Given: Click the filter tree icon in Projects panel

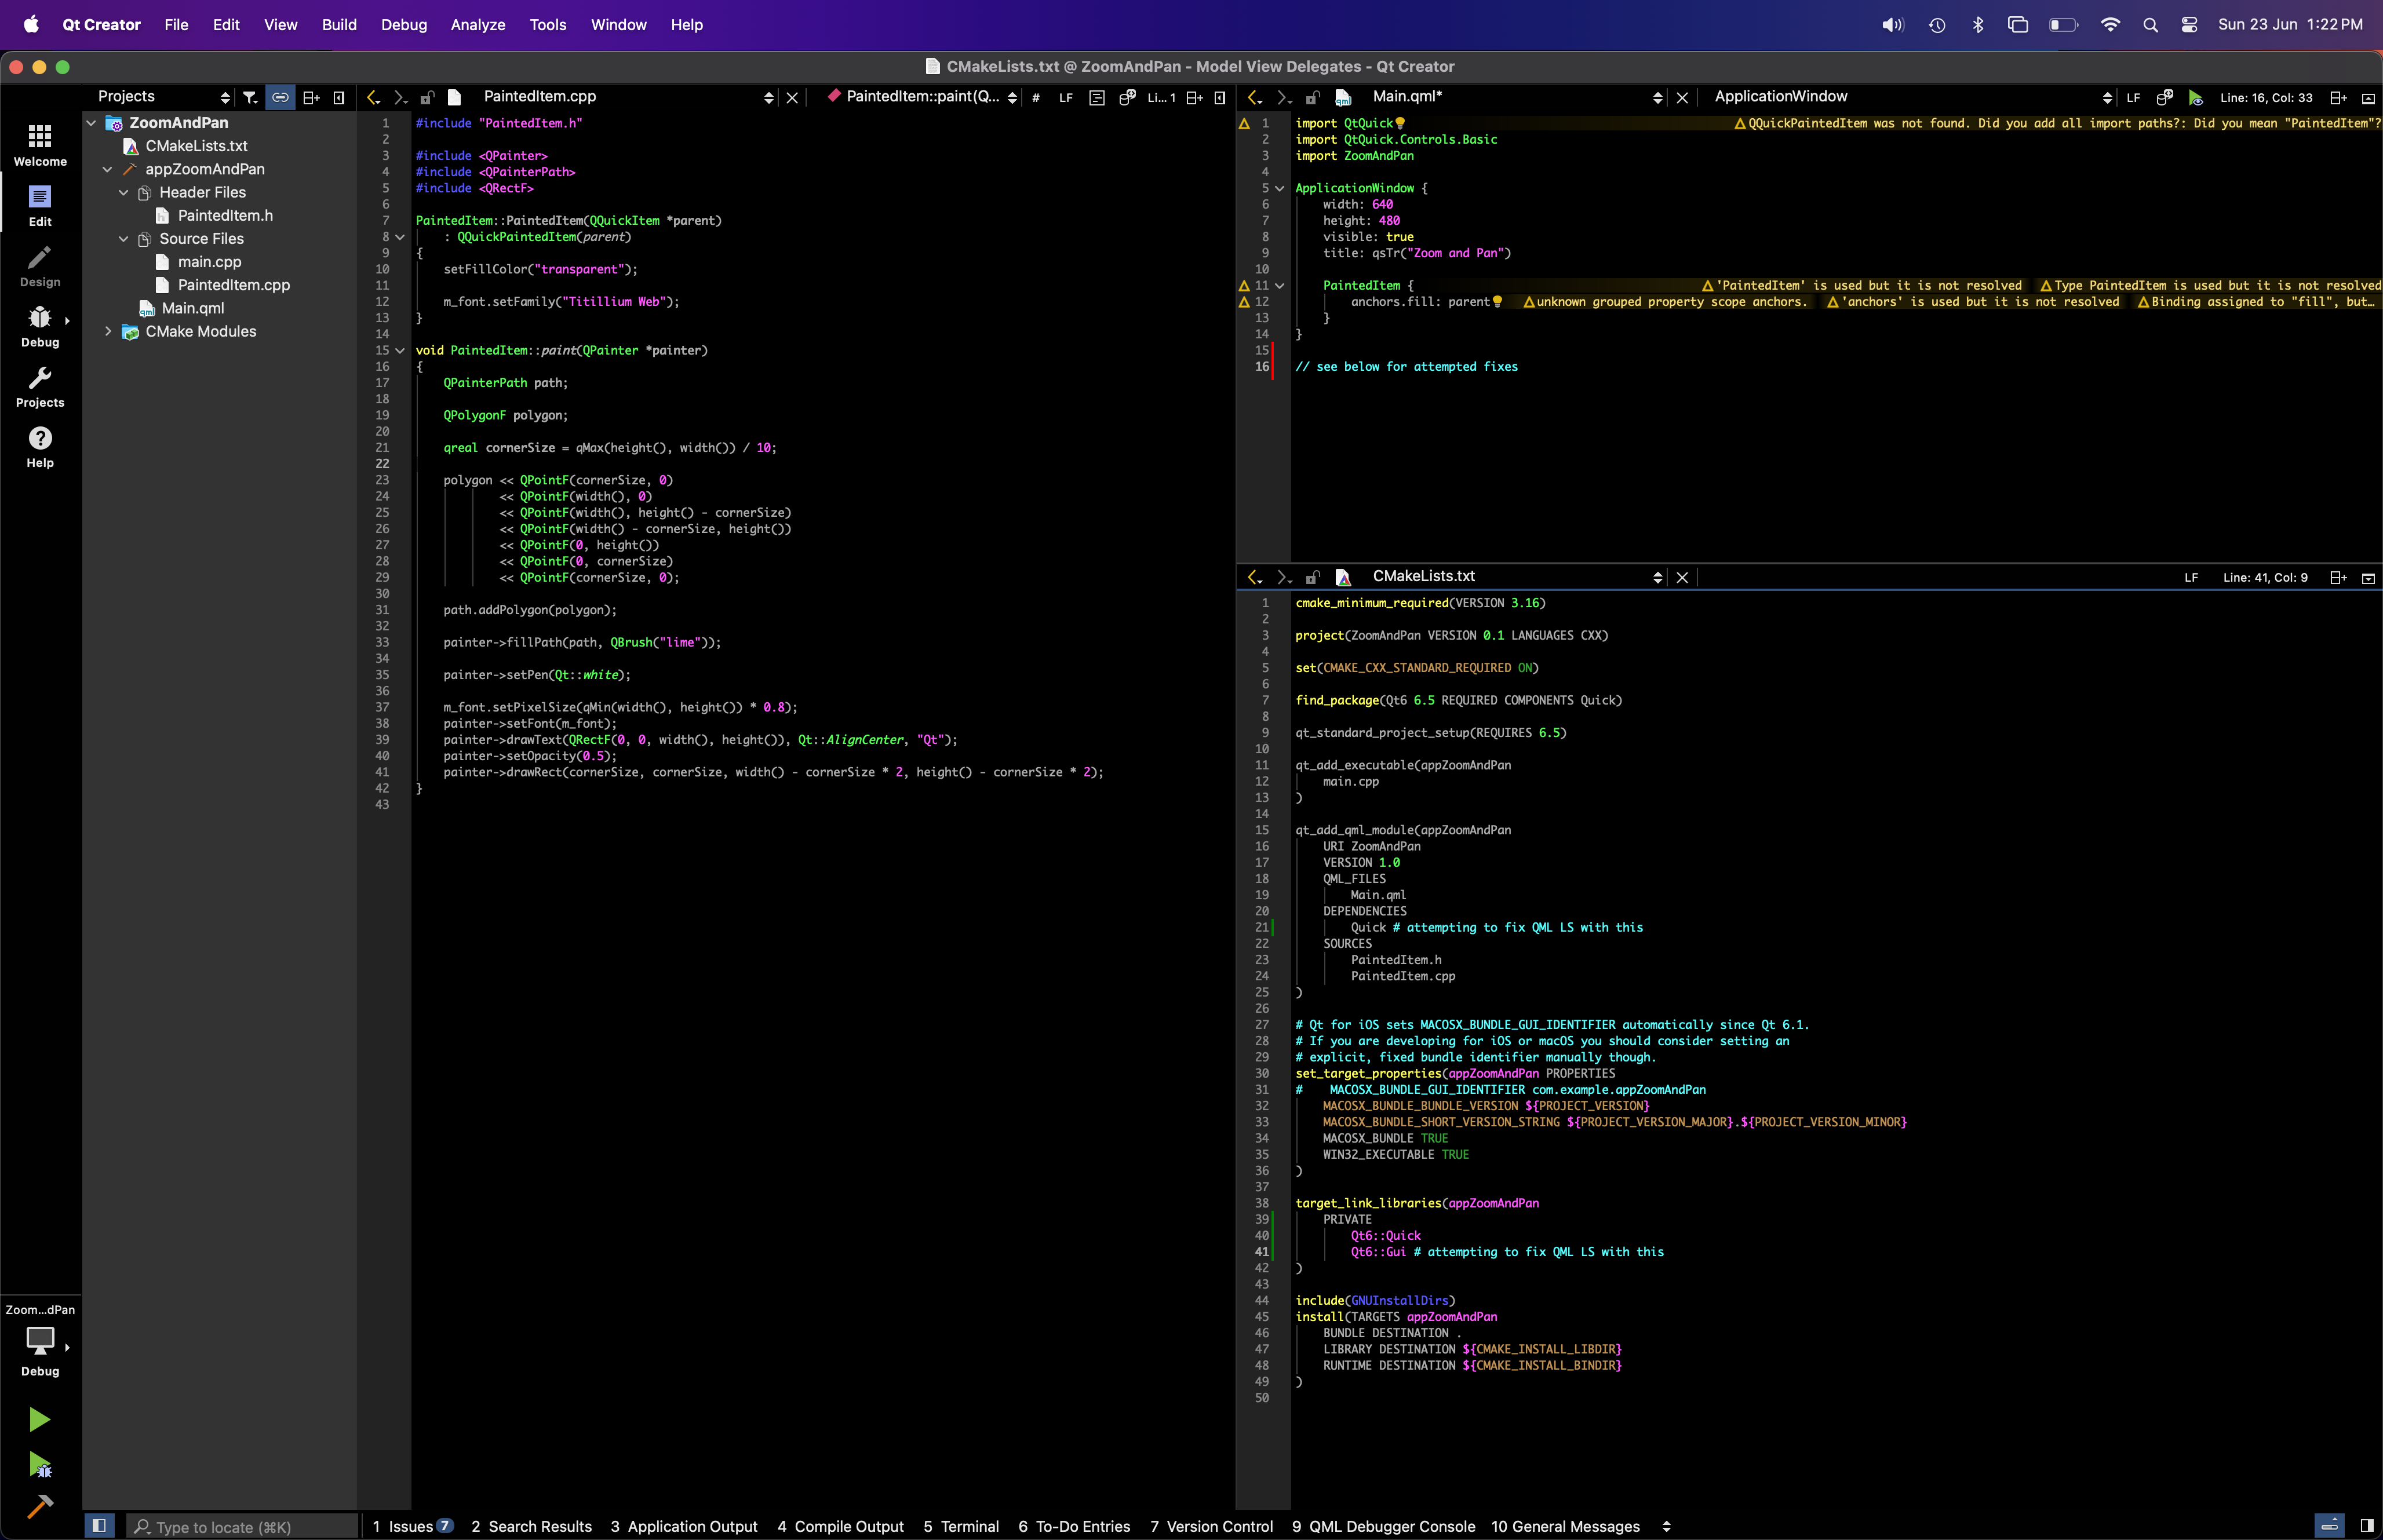Looking at the screenshot, I should click(251, 97).
